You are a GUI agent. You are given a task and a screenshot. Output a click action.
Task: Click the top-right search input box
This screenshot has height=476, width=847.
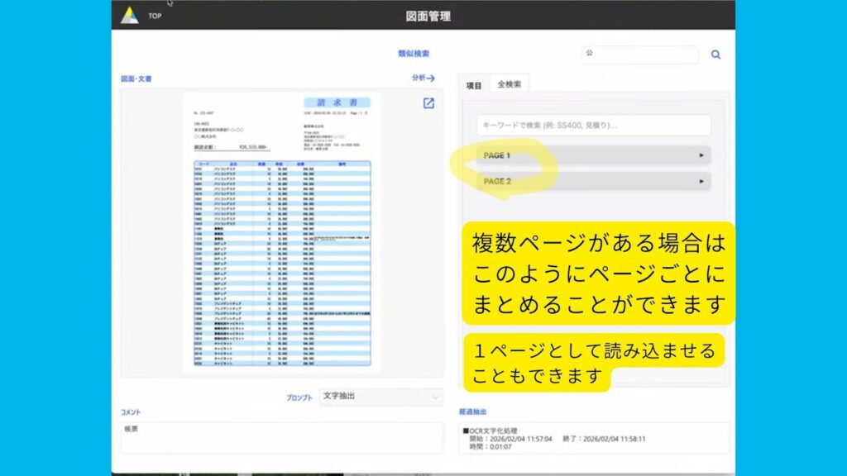click(640, 55)
